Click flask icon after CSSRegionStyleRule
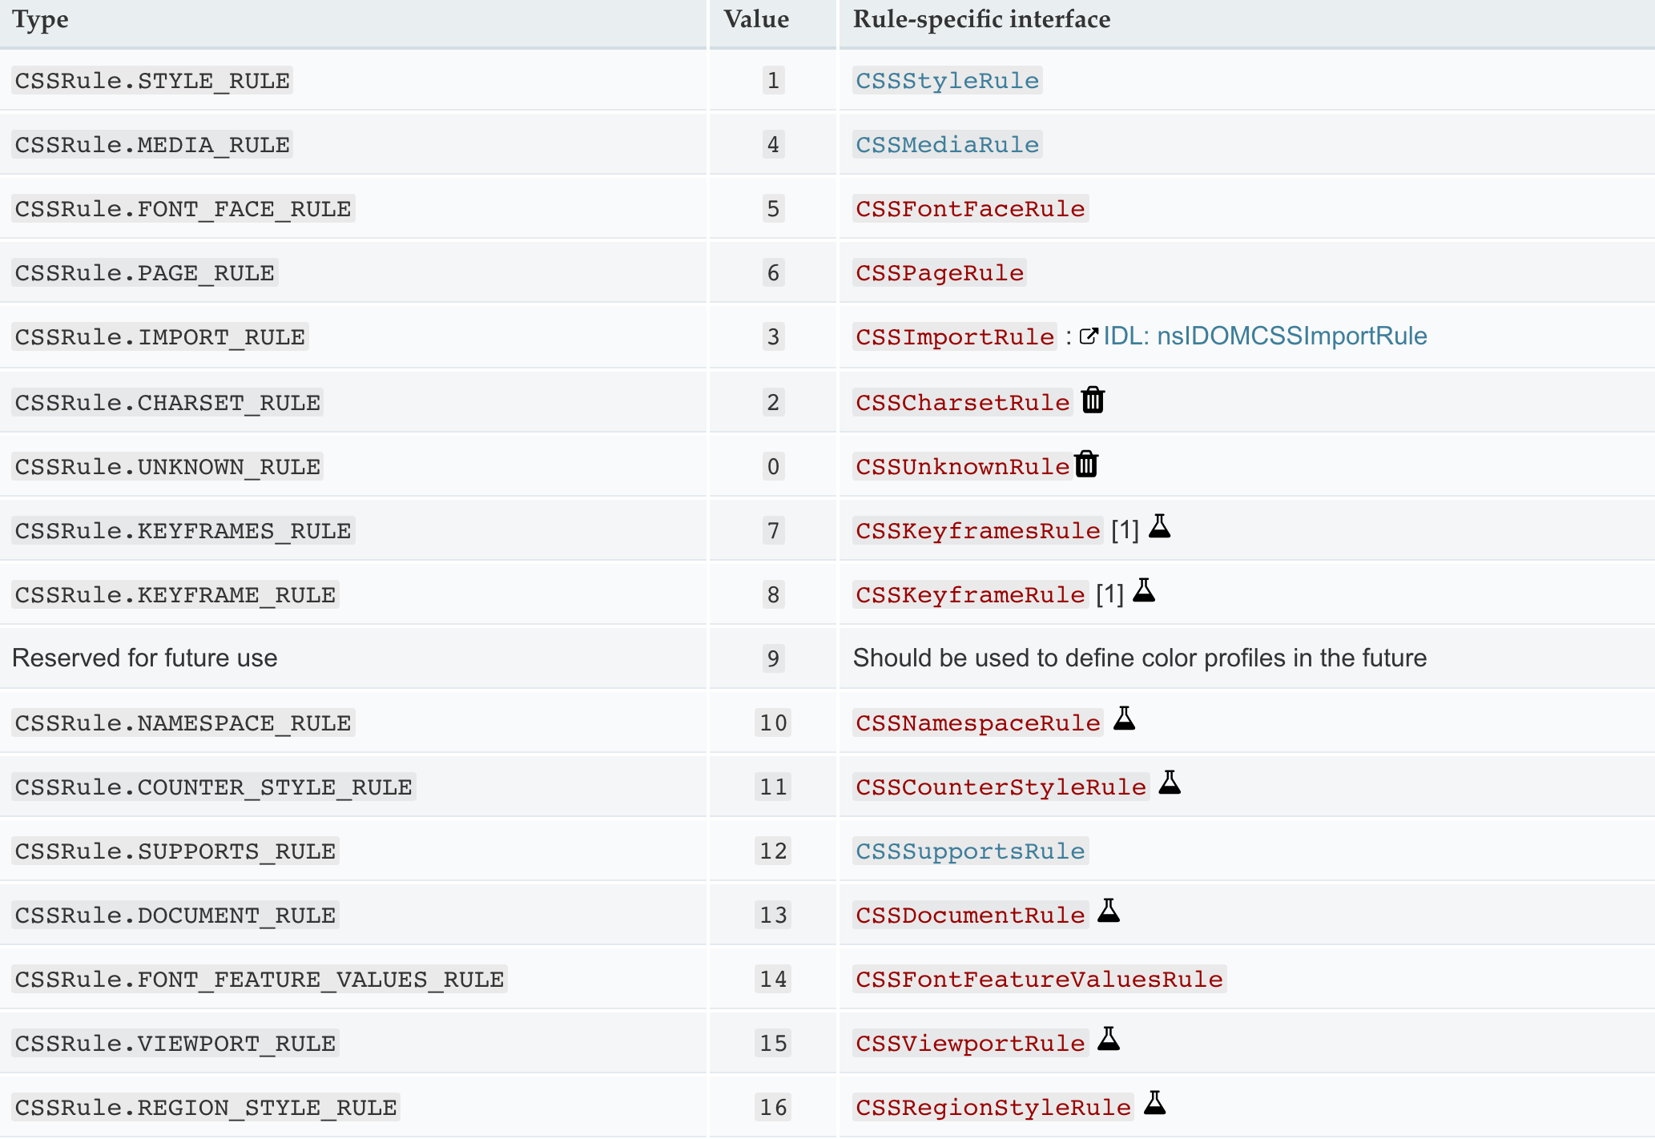 pos(1154,1103)
